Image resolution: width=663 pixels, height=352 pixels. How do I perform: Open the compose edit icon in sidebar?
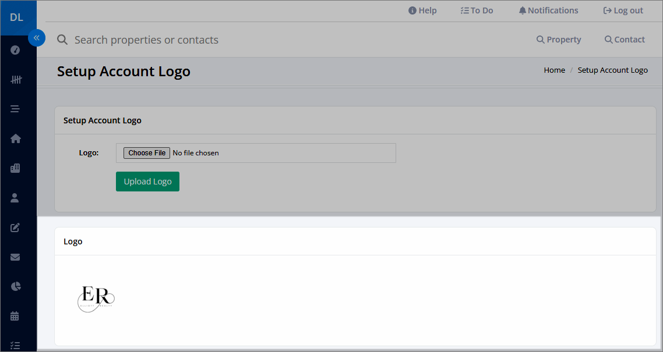click(x=15, y=227)
